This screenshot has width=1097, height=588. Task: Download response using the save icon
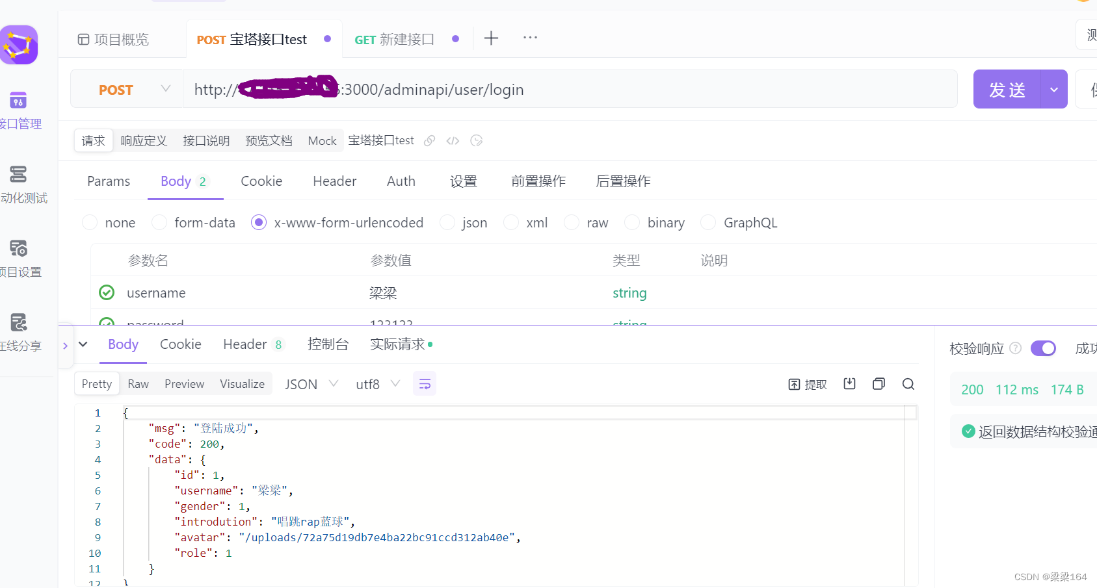849,383
